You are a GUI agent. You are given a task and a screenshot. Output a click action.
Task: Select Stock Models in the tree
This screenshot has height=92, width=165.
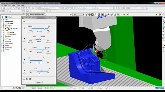tap(9, 47)
